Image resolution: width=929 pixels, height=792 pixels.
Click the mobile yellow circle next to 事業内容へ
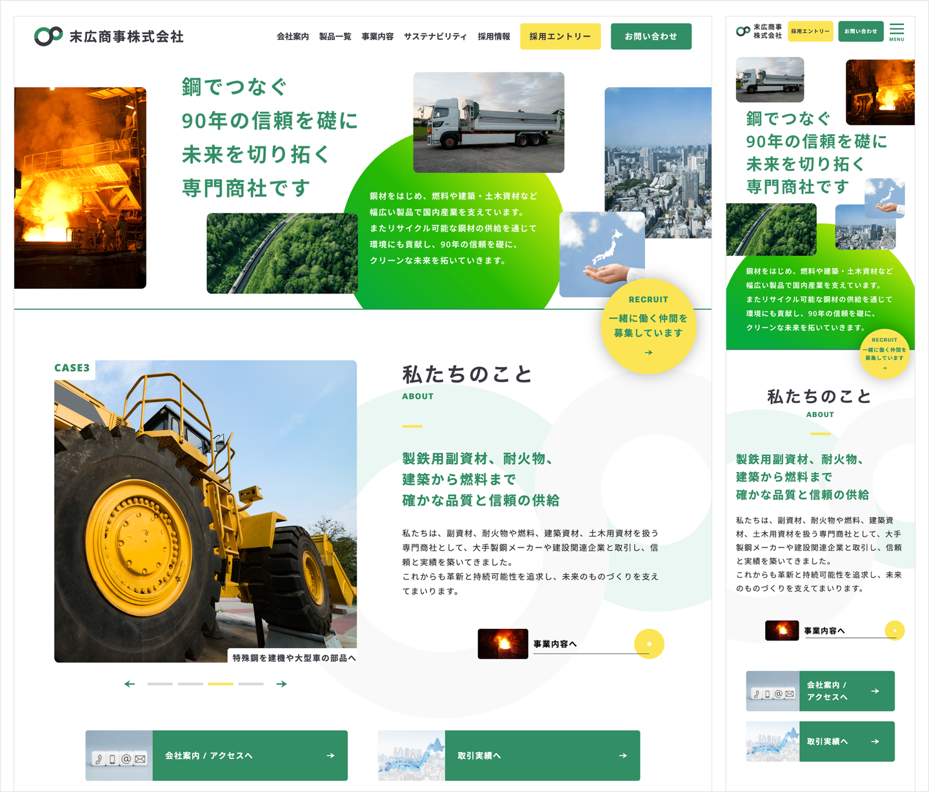(x=894, y=630)
